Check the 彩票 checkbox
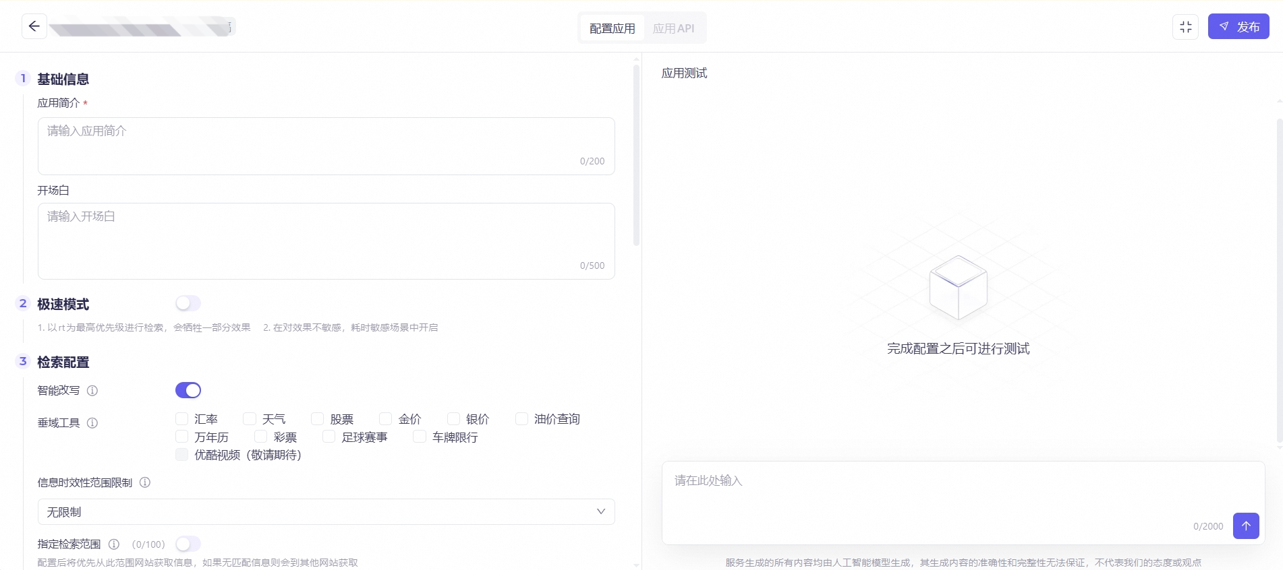The image size is (1283, 570). [x=260, y=437]
